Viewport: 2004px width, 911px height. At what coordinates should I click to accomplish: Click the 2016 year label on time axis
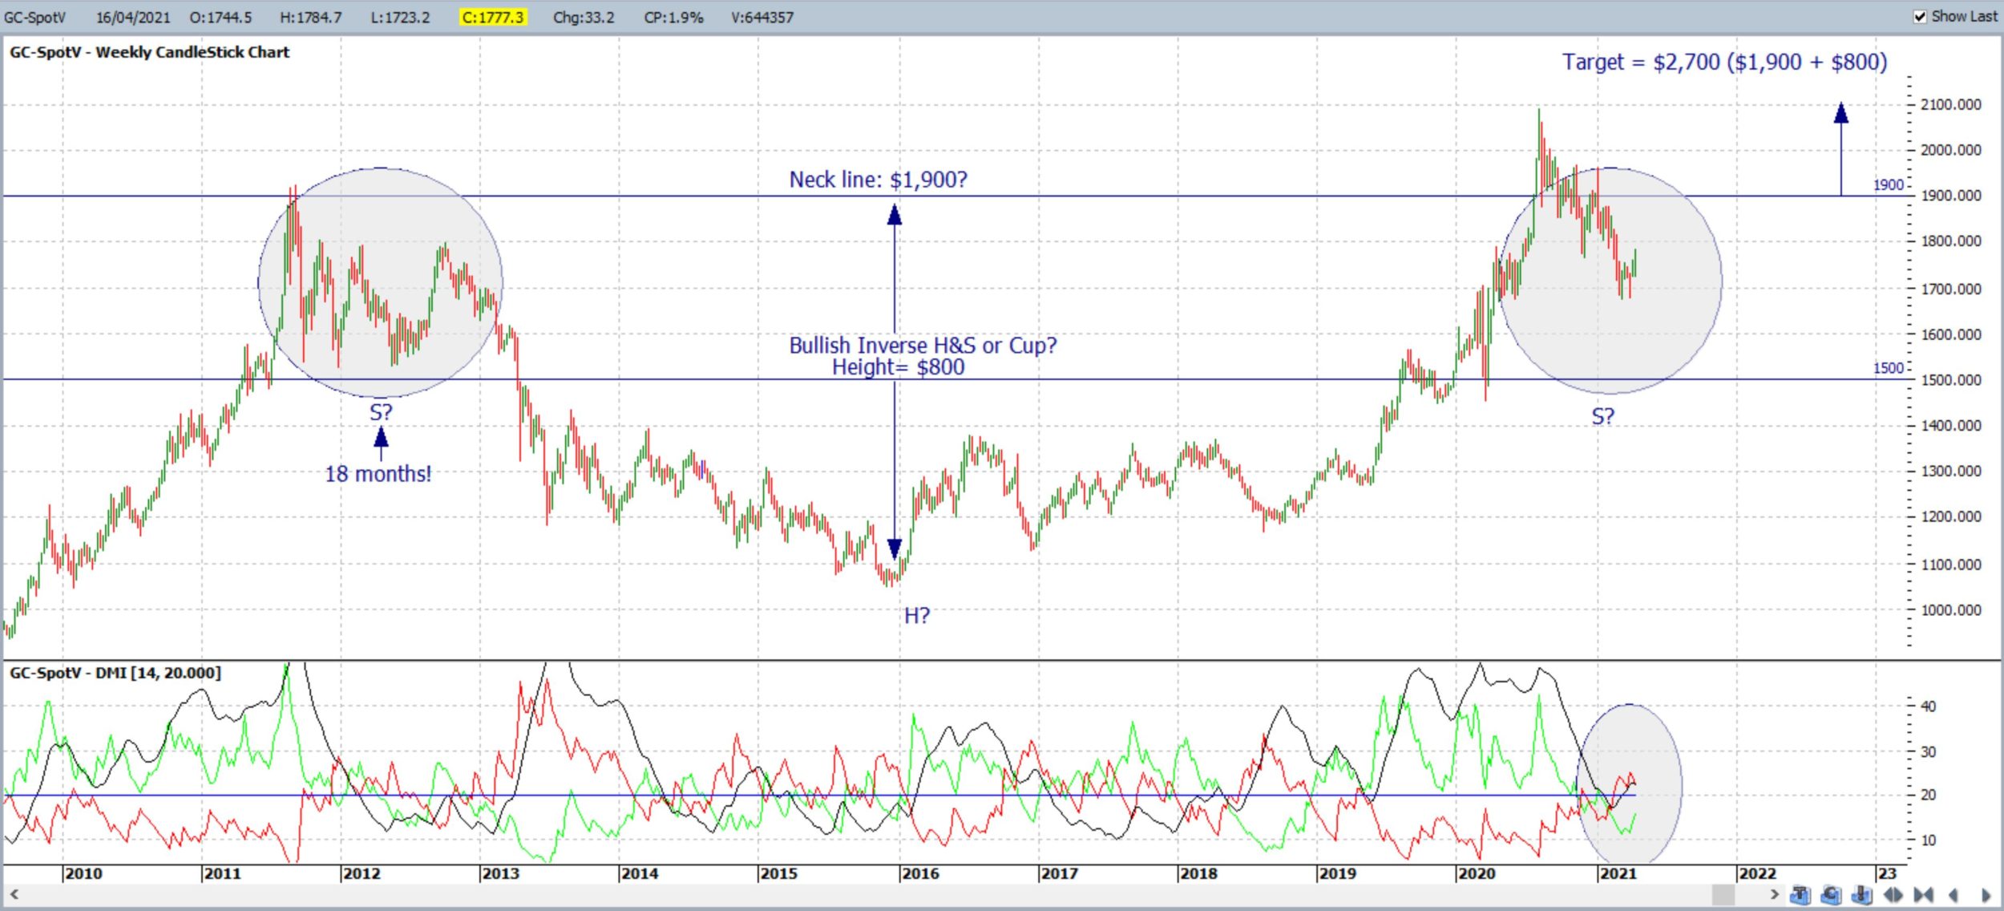point(919,874)
